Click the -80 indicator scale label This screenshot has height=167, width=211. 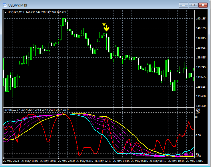click(197, 154)
